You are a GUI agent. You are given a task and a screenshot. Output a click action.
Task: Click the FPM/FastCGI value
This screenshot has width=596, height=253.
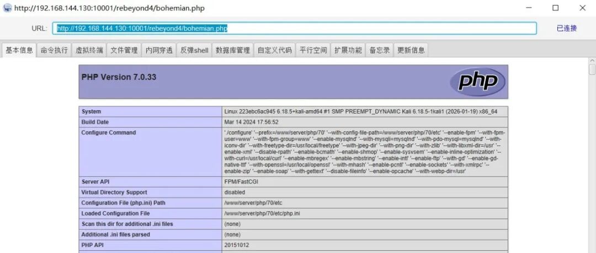point(241,182)
